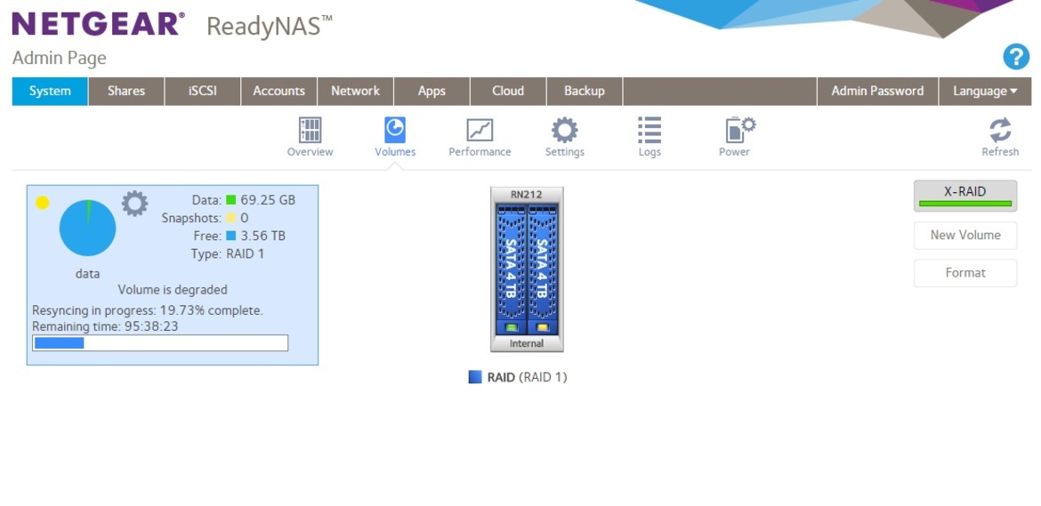
Task: Open the Performance graph icon
Action: pos(480,130)
